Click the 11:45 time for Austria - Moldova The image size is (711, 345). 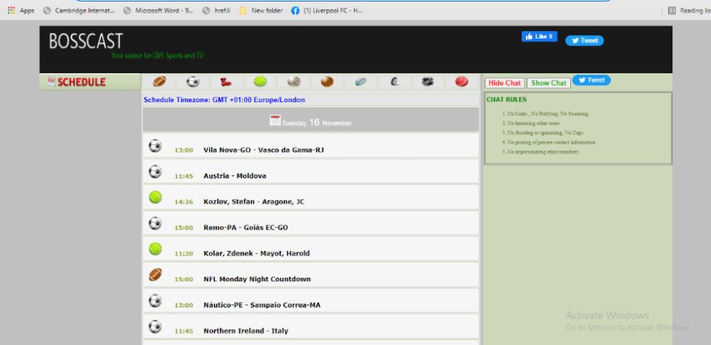click(184, 176)
